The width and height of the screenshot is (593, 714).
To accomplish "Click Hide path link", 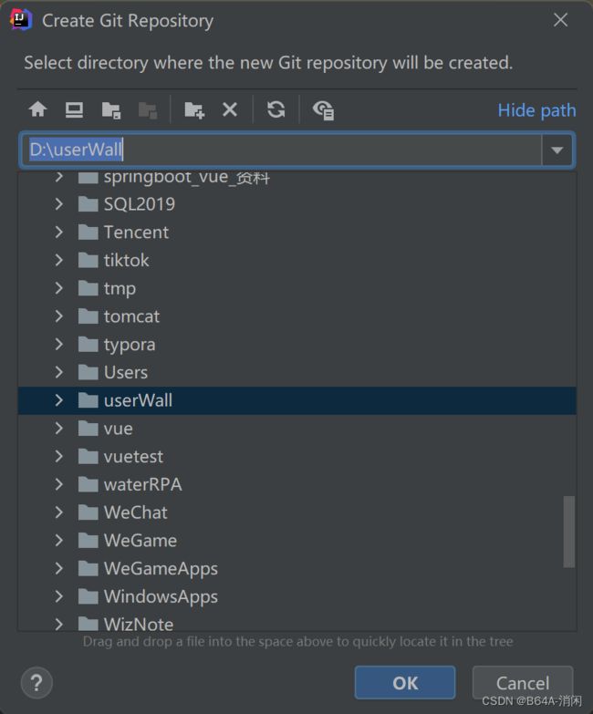I will click(x=536, y=110).
